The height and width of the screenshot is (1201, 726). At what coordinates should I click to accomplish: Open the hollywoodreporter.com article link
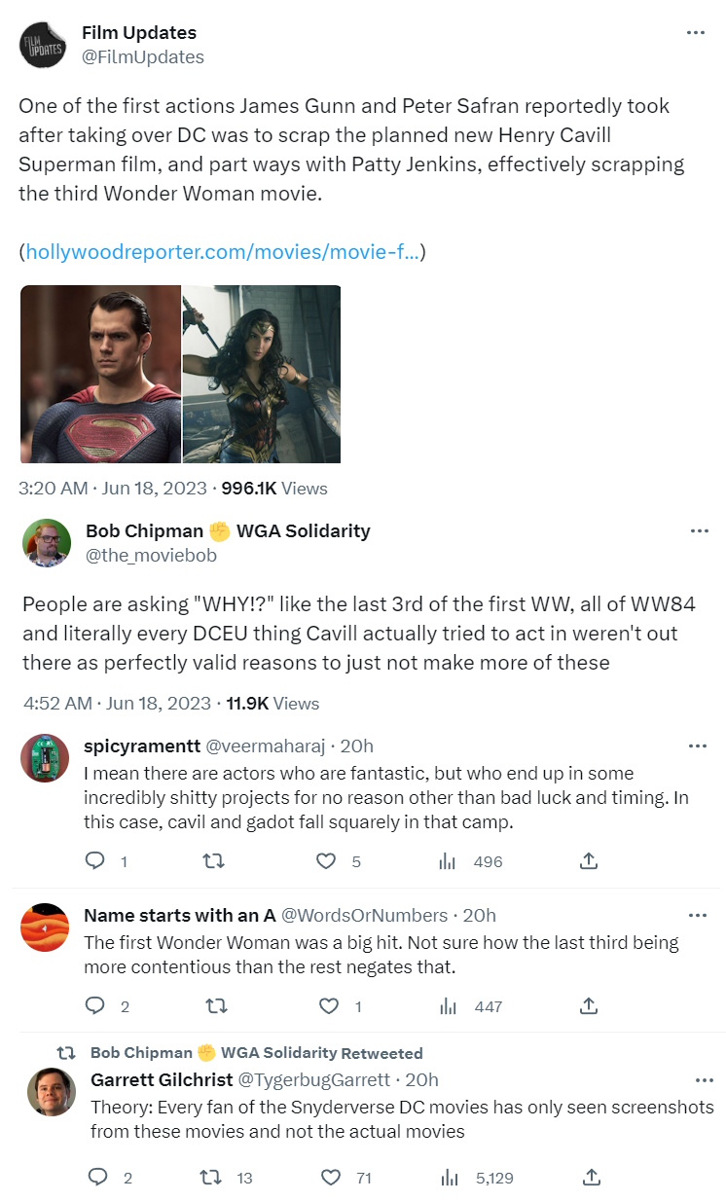pos(222,252)
